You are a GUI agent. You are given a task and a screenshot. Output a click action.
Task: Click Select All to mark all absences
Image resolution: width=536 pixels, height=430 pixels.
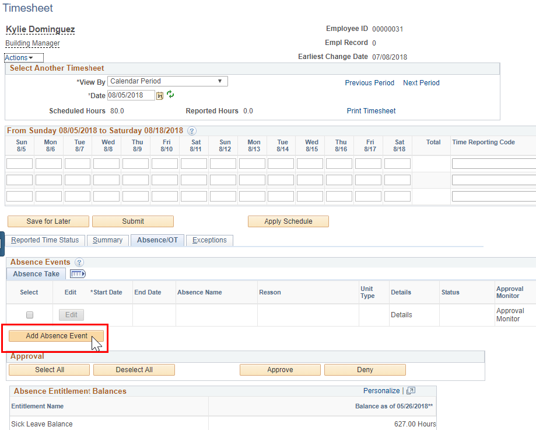pos(48,370)
